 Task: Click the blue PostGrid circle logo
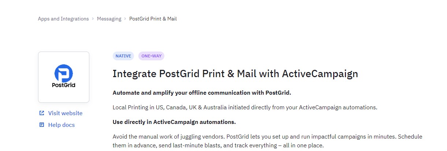[64, 73]
